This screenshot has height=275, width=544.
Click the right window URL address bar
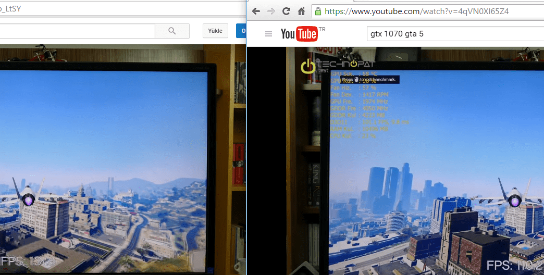(427, 11)
